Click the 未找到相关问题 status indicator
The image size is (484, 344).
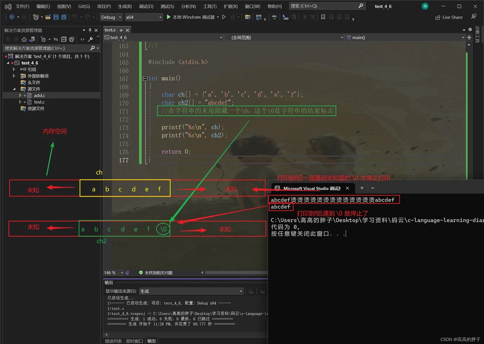click(x=156, y=273)
